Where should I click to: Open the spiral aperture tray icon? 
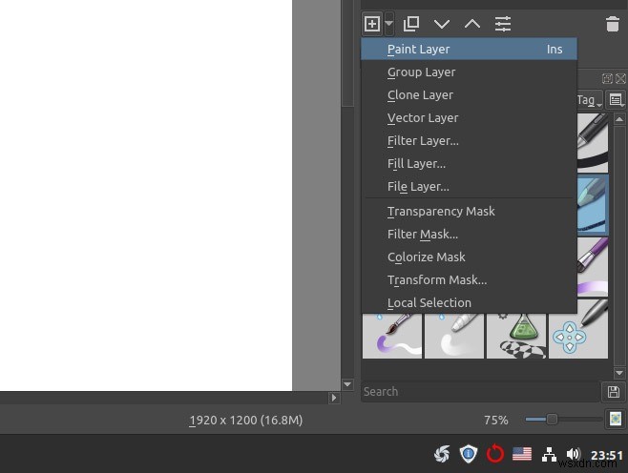pos(442,454)
